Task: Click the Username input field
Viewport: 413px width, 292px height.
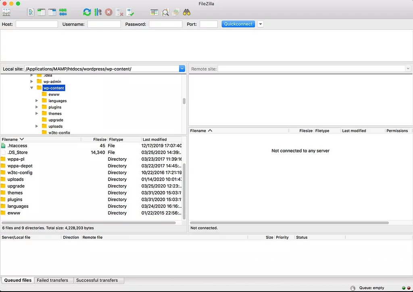Action: (x=104, y=24)
